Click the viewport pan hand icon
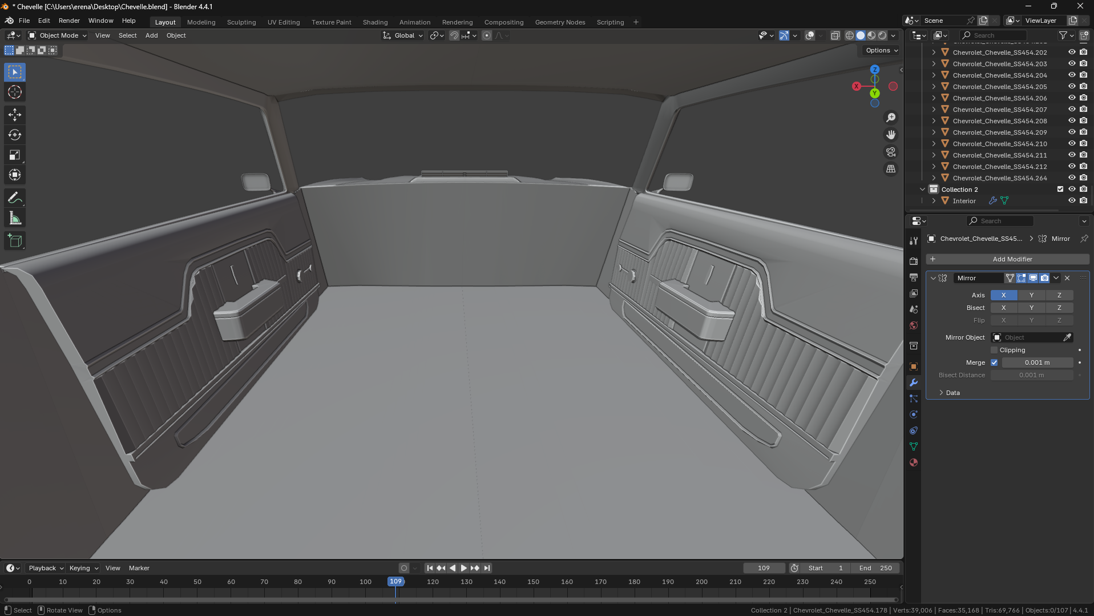The width and height of the screenshot is (1094, 616). (x=890, y=135)
